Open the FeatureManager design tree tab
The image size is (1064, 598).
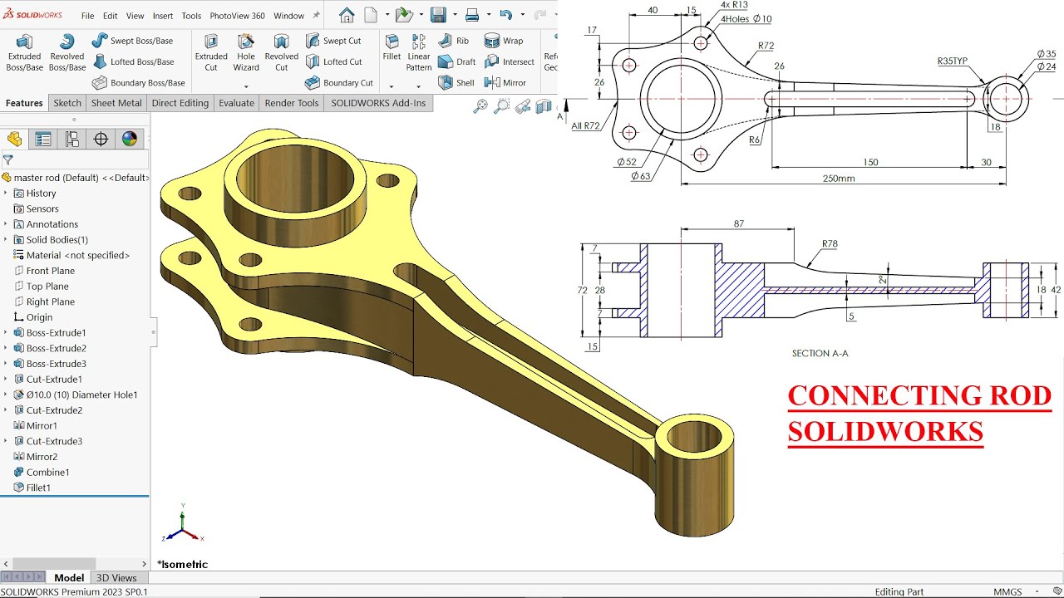[15, 139]
